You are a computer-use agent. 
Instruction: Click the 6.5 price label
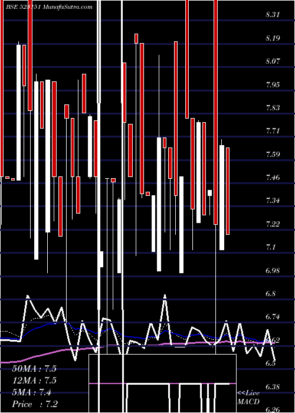[x=270, y=364]
